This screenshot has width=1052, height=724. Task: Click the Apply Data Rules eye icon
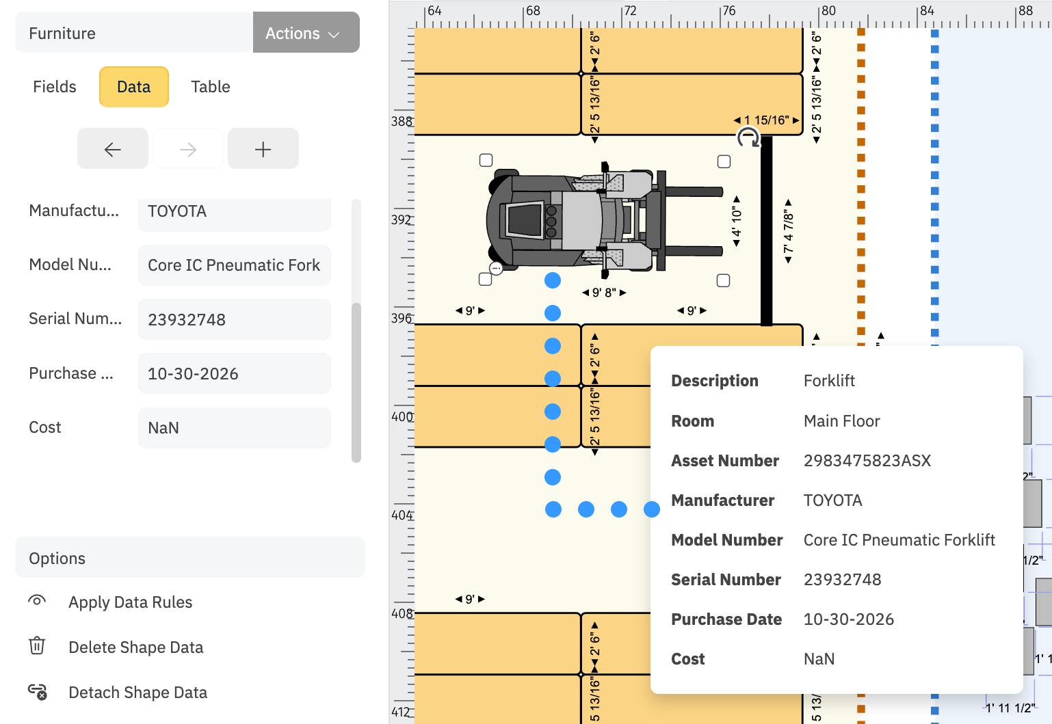(37, 601)
